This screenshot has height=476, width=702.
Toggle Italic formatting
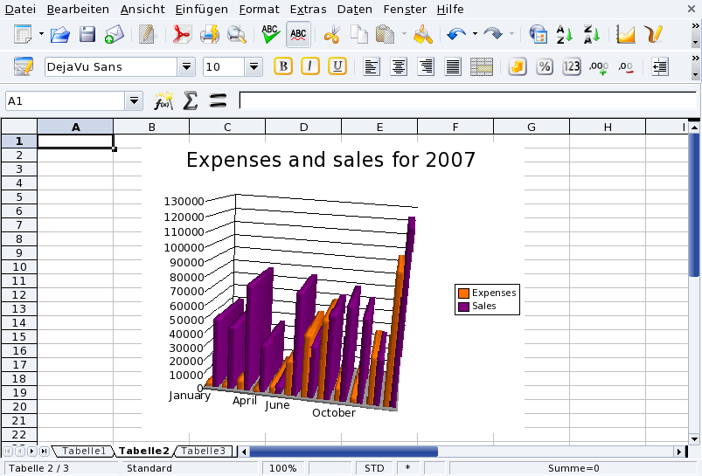coord(309,66)
